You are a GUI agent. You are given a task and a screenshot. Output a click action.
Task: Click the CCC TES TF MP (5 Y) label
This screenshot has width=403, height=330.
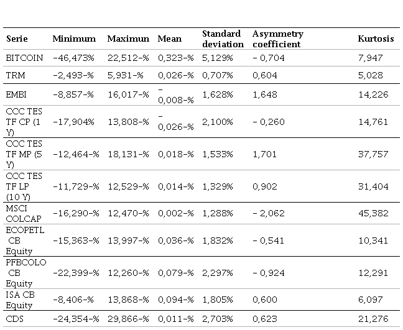point(24,154)
